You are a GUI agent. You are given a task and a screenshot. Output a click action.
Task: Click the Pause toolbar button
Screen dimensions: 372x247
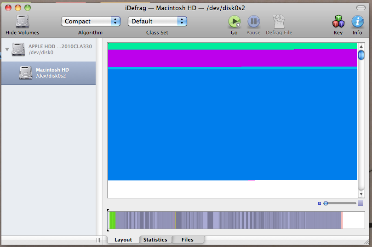[x=254, y=22]
